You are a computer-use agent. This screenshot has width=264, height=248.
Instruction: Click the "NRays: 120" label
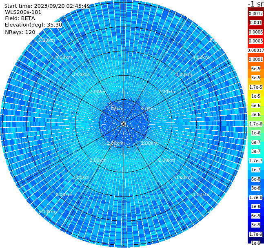20,32
